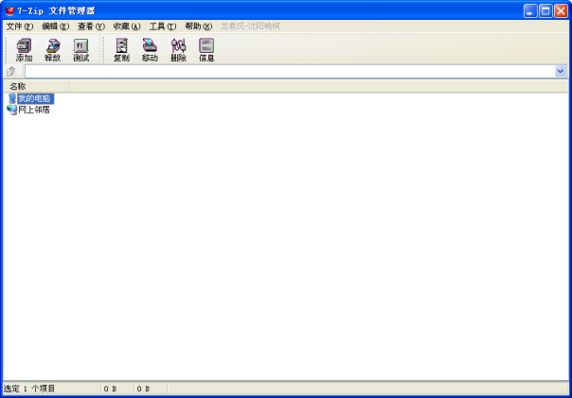The width and height of the screenshot is (572, 398).
Task: Open the 文件 (File) menu
Action: pyautogui.click(x=19, y=26)
